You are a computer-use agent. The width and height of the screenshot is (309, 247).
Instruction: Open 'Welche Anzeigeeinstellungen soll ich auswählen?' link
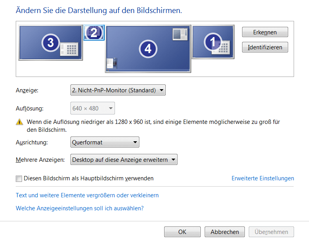pyautogui.click(x=80, y=208)
